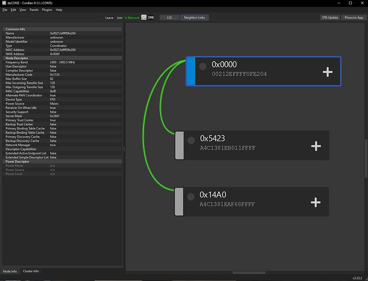Open the Edit menu
368x281 pixels.
(13, 10)
